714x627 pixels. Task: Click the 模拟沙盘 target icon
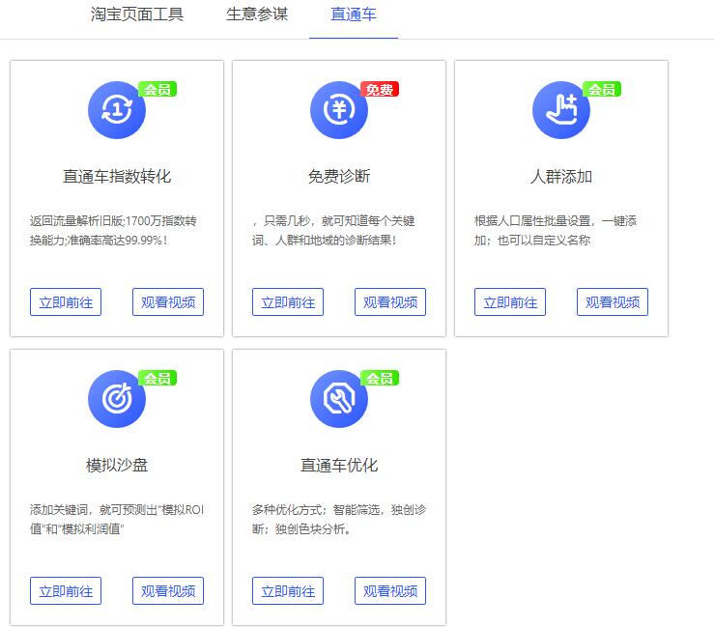click(x=116, y=399)
